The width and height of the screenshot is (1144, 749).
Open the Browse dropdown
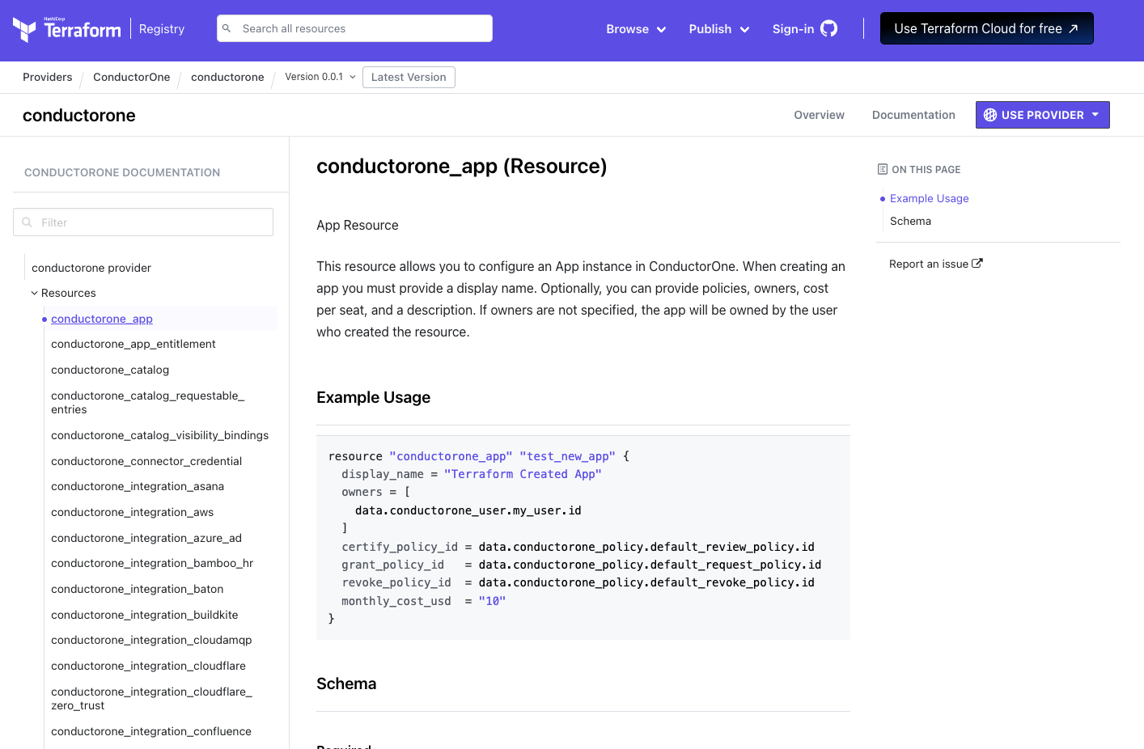point(636,28)
